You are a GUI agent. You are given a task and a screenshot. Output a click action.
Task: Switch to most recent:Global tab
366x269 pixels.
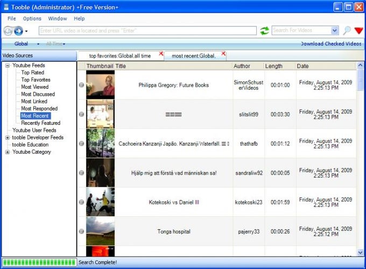coord(194,56)
